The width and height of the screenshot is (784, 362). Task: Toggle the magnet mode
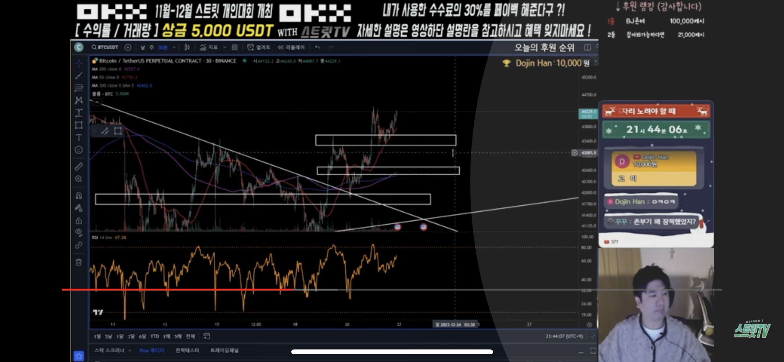point(79,196)
